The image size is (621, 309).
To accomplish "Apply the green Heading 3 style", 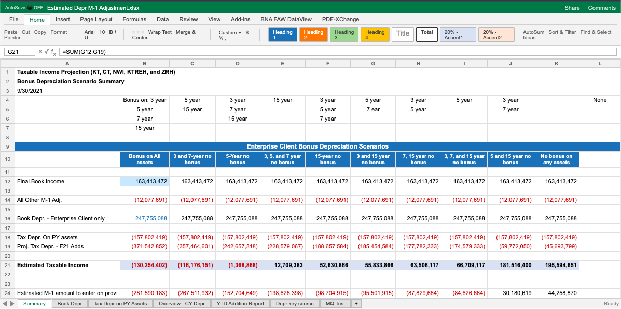I will (x=344, y=35).
